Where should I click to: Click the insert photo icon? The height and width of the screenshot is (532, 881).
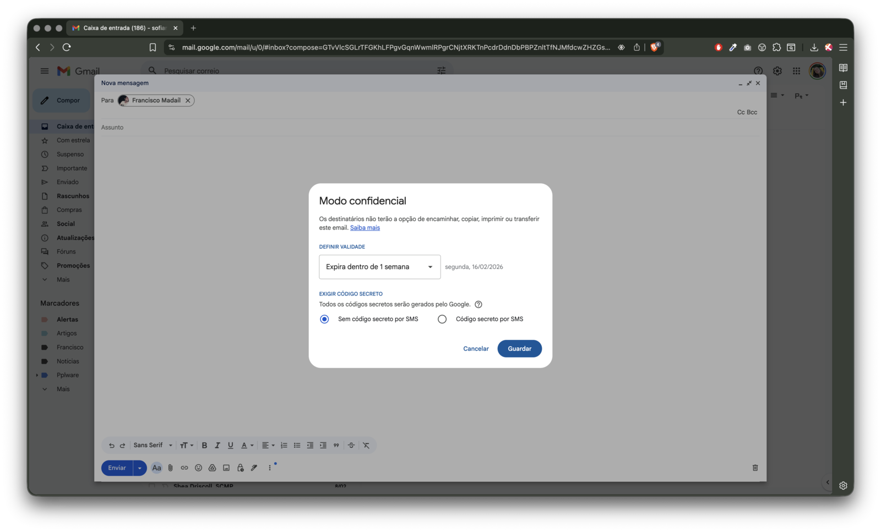point(226,468)
